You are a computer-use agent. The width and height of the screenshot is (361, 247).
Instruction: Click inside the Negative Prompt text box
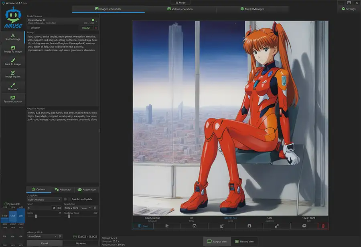[63, 146]
